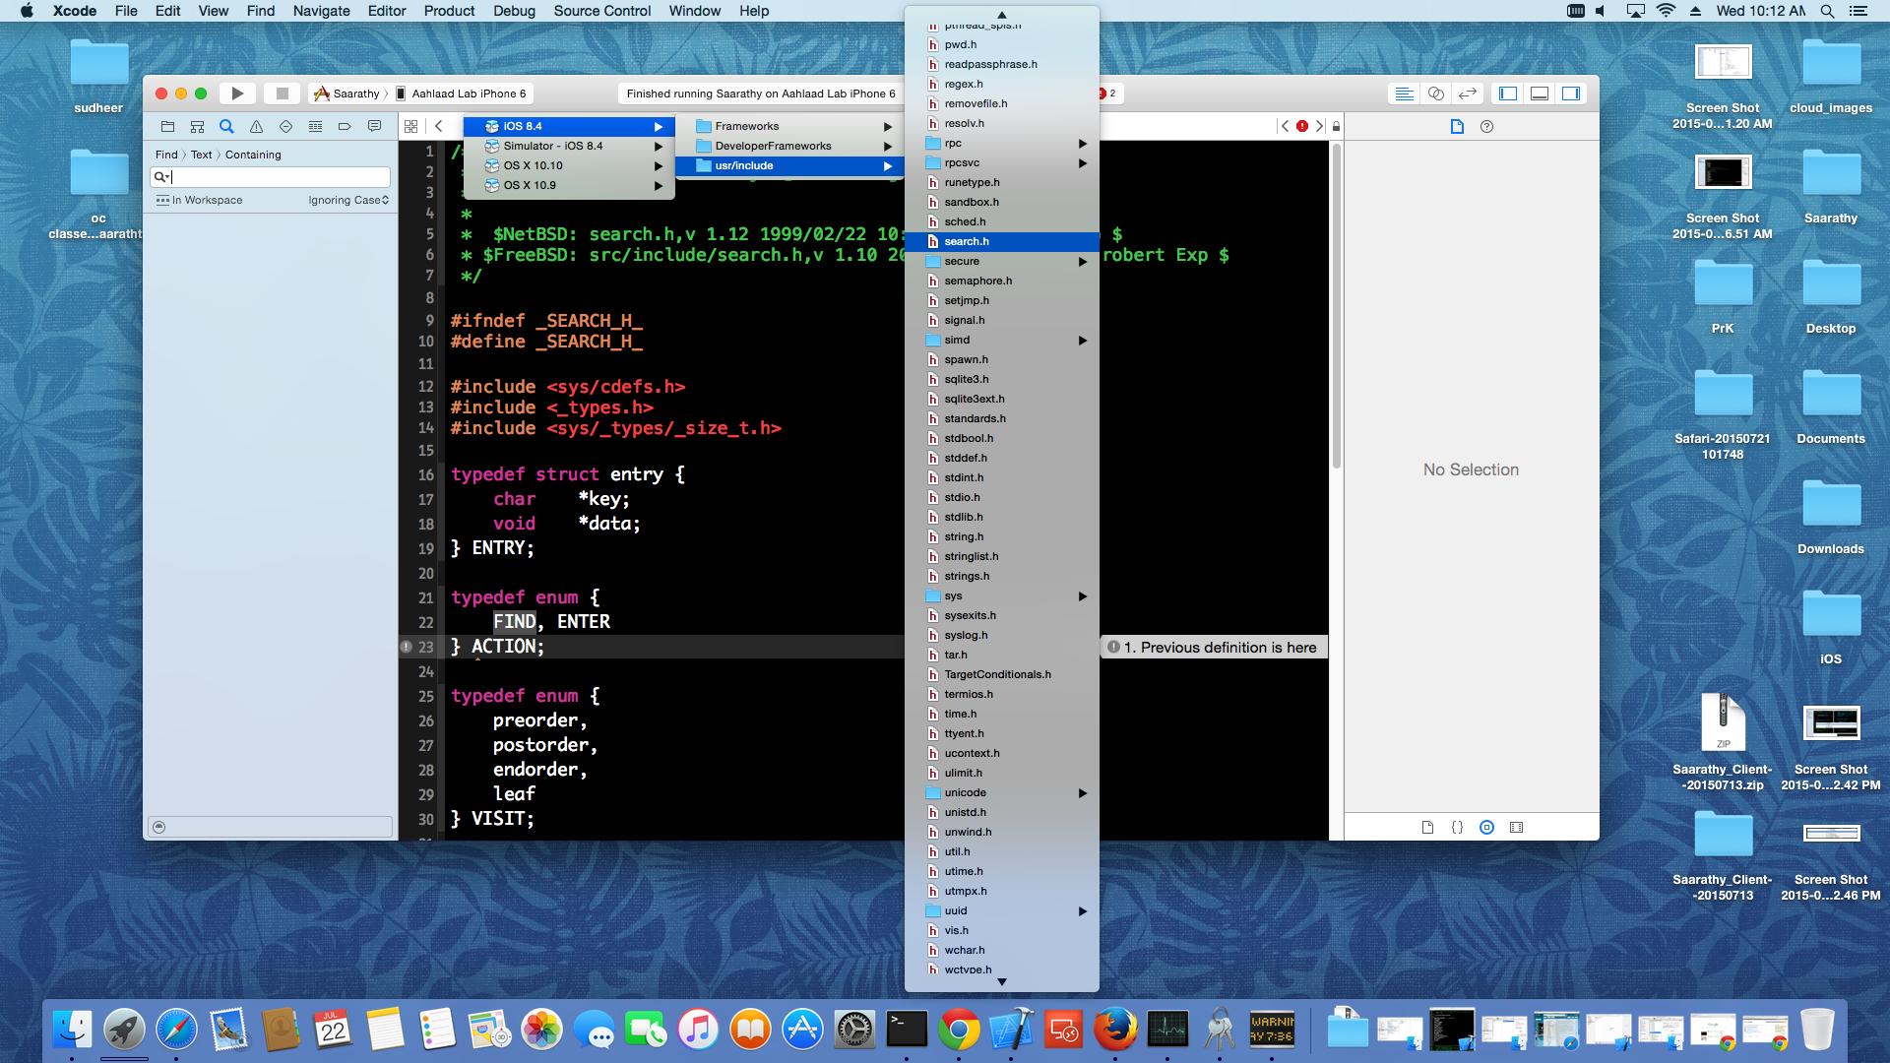Show the File Template library

coord(1427,828)
